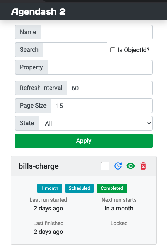Delete the bills-charge job via the red trash icon
167x248 pixels.
coord(143,166)
